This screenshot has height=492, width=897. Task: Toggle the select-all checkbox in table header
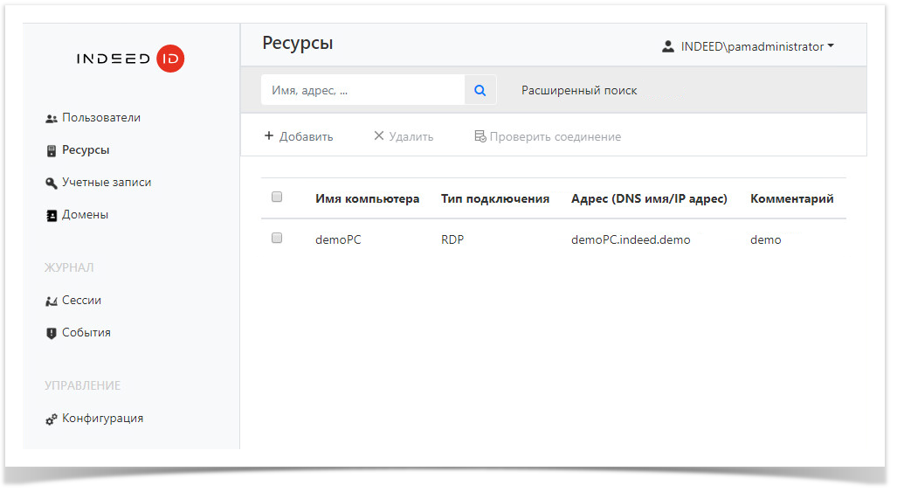277,197
